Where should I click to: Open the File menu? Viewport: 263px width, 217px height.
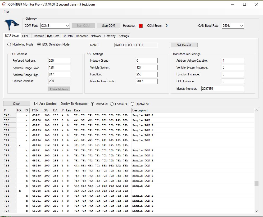click(6, 12)
